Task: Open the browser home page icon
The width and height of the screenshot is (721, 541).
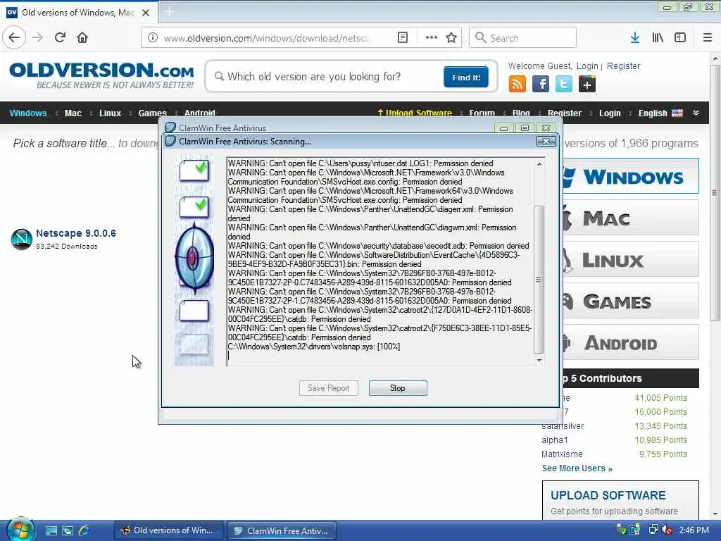Action: (x=82, y=38)
